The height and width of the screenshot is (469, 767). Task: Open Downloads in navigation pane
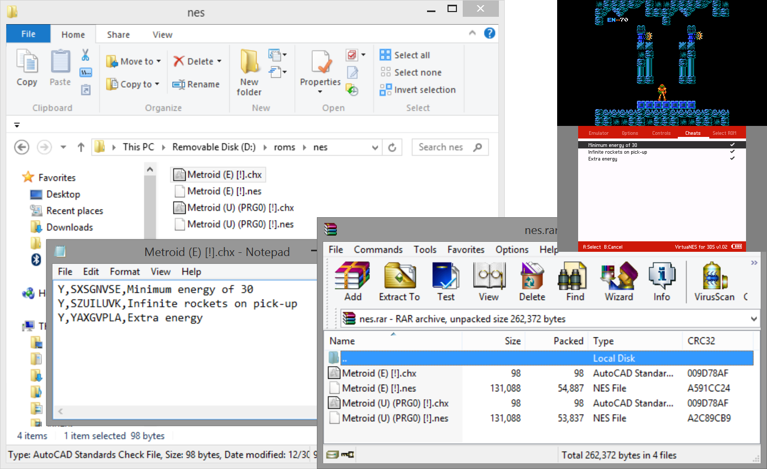[61, 227]
